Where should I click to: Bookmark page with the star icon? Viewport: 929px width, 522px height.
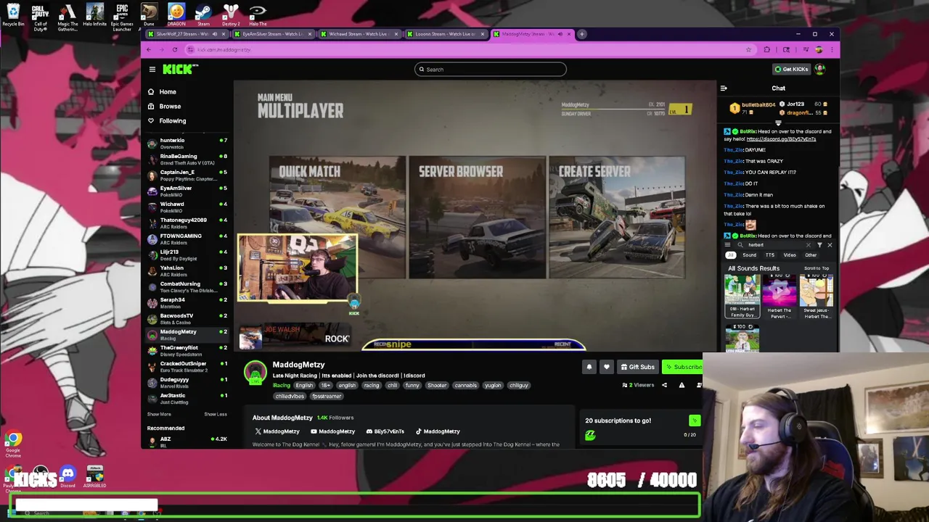click(748, 49)
